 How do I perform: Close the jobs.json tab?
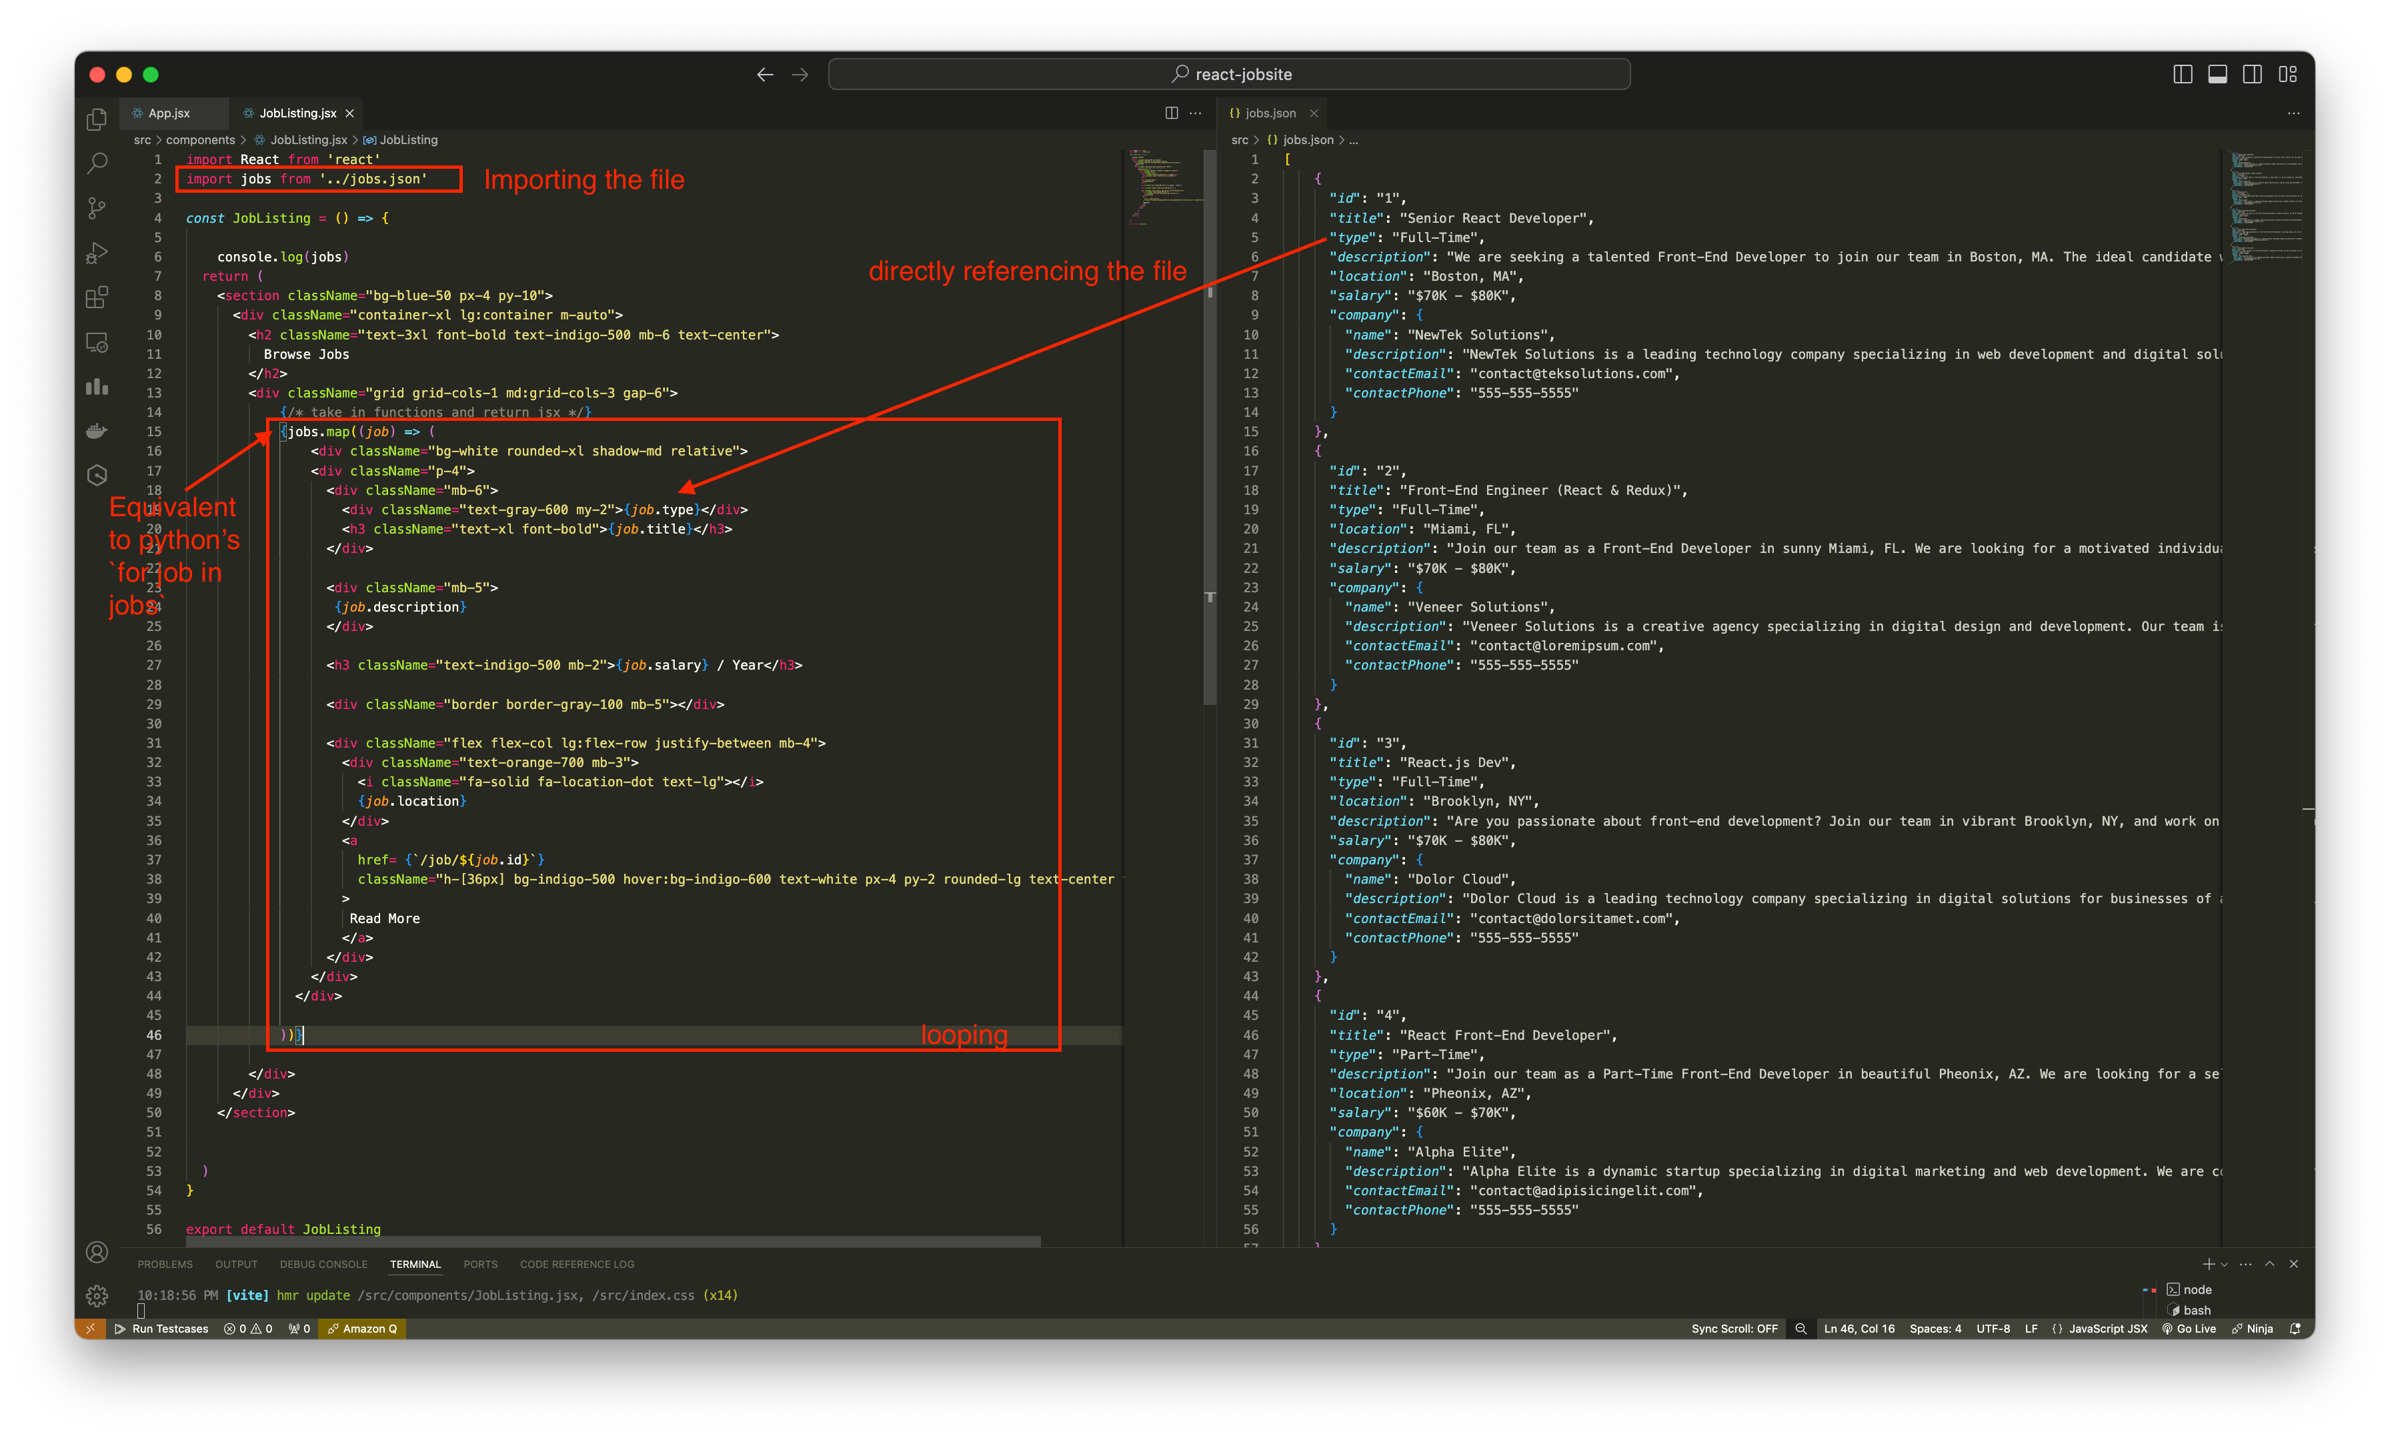point(1314,113)
